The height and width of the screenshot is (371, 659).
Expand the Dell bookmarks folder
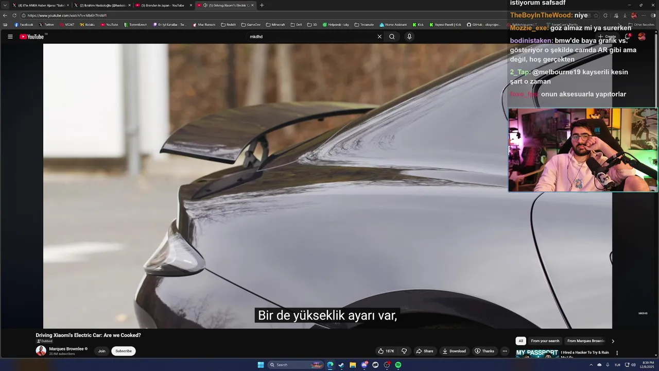point(296,25)
